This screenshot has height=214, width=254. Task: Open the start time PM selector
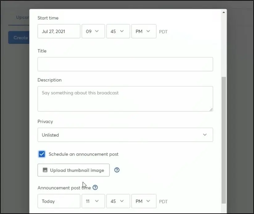[x=144, y=31]
